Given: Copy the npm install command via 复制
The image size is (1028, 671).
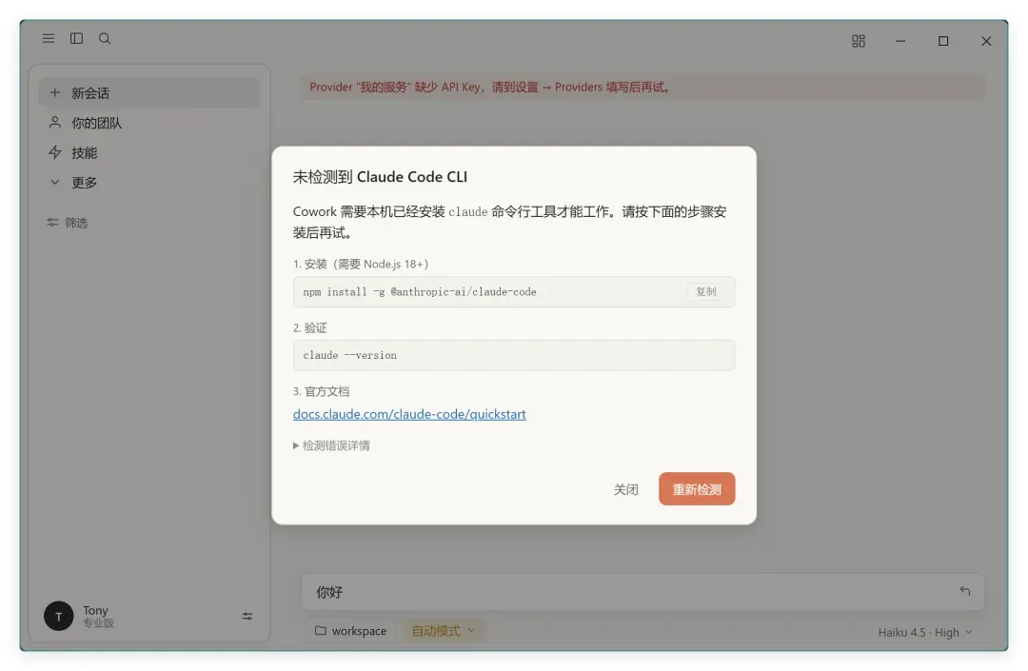Looking at the screenshot, I should click(706, 291).
